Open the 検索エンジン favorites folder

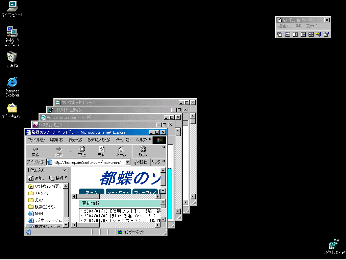pyautogui.click(x=42, y=207)
